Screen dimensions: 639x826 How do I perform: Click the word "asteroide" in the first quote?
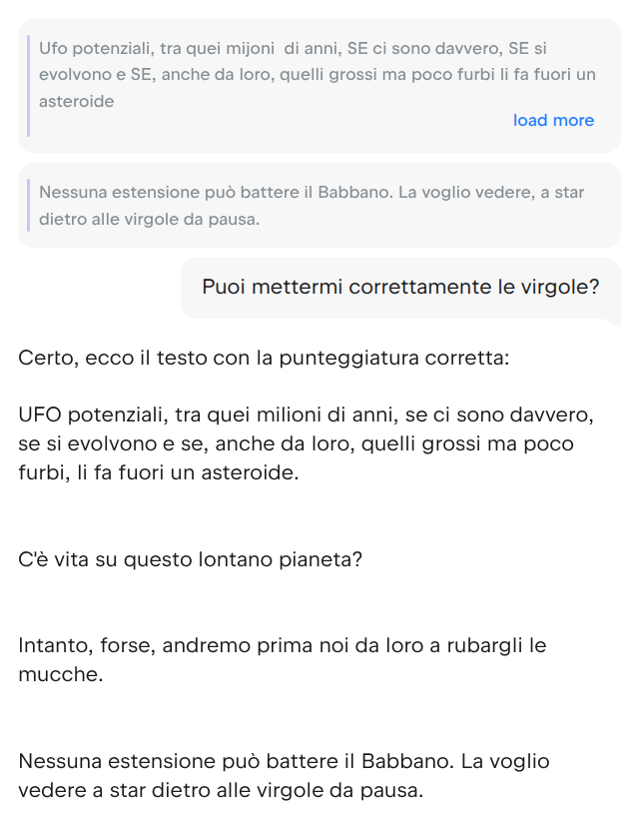(77, 102)
